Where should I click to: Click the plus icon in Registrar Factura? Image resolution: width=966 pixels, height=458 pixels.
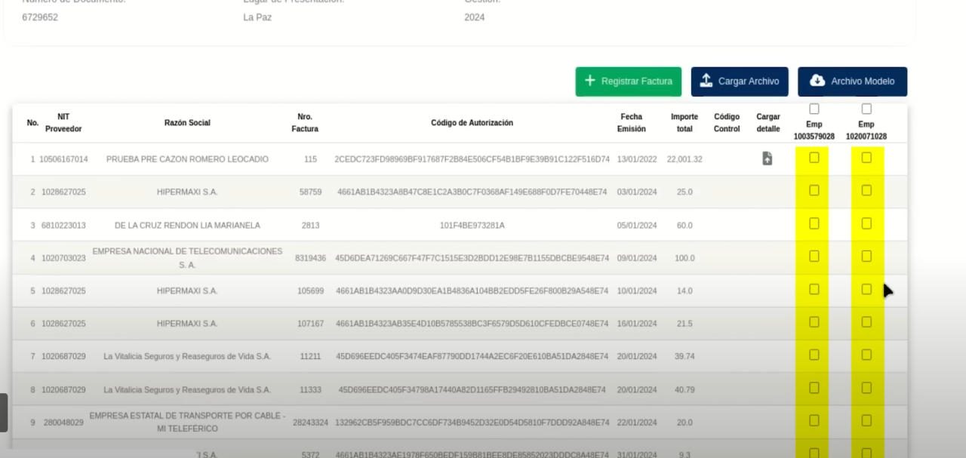coord(590,81)
